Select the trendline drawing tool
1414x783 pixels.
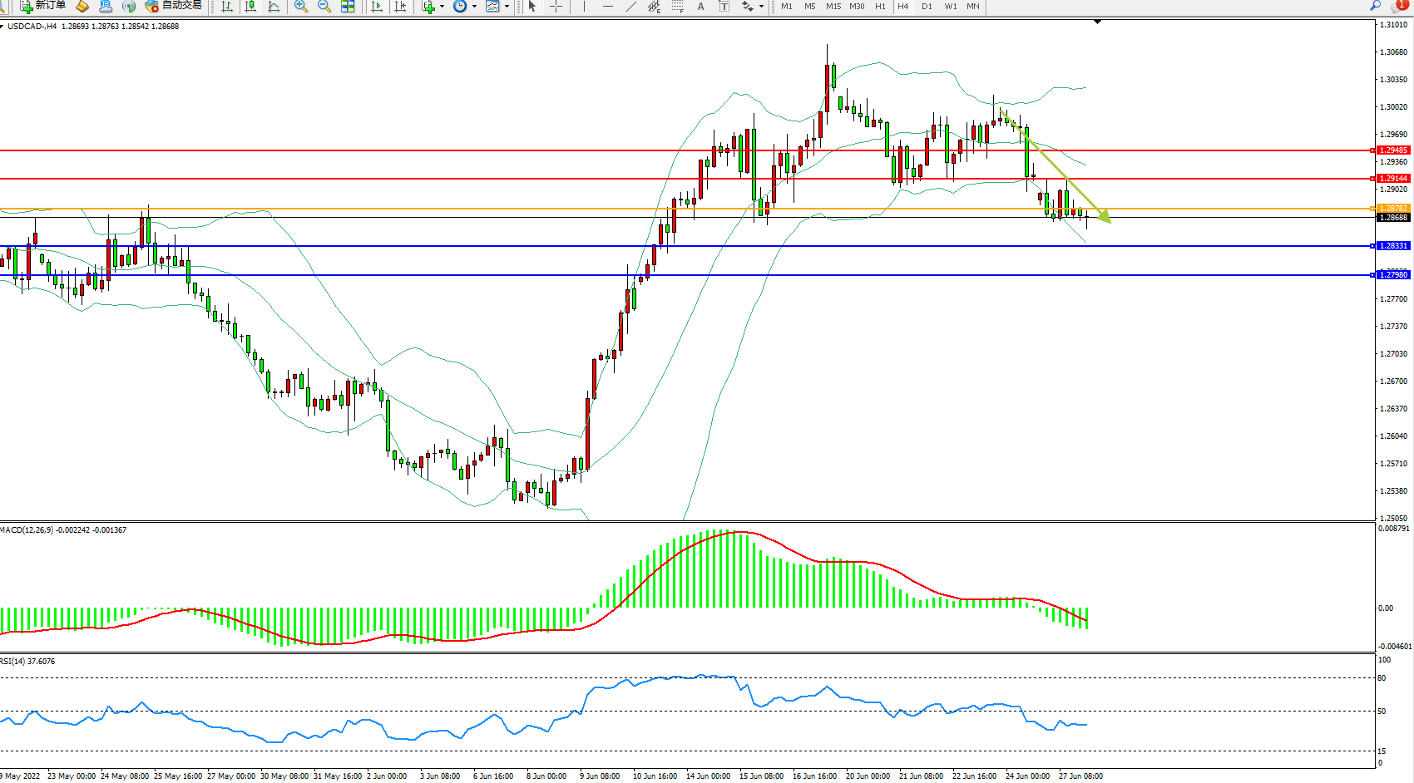(631, 7)
